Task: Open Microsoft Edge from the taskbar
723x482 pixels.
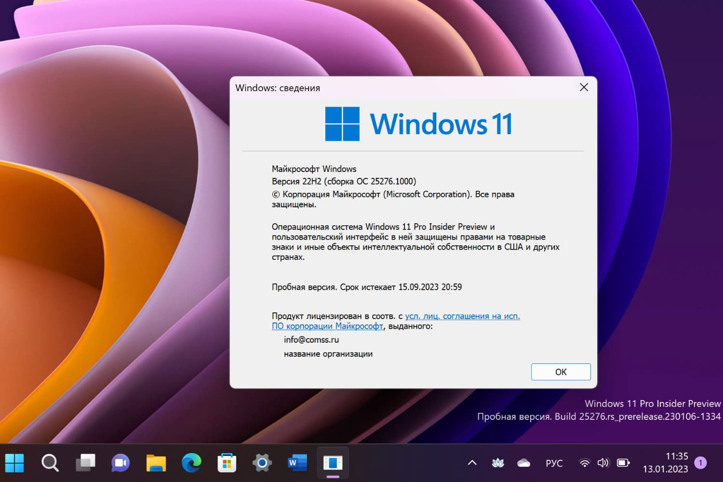Action: coord(191,463)
